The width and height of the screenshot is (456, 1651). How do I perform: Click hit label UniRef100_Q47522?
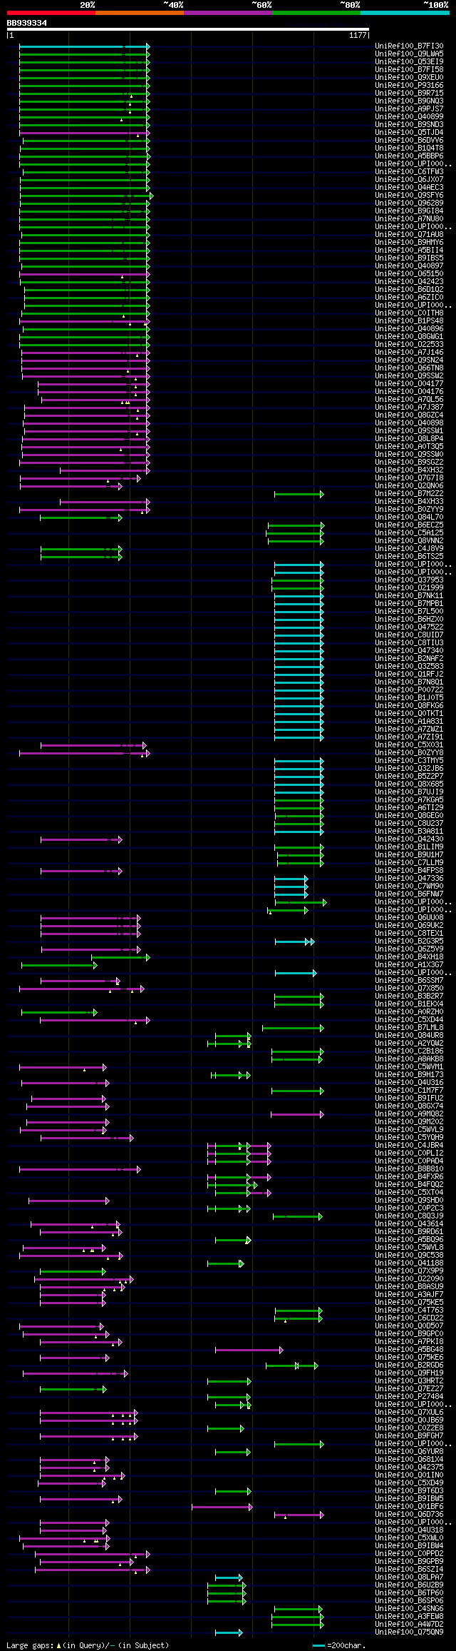tap(409, 627)
